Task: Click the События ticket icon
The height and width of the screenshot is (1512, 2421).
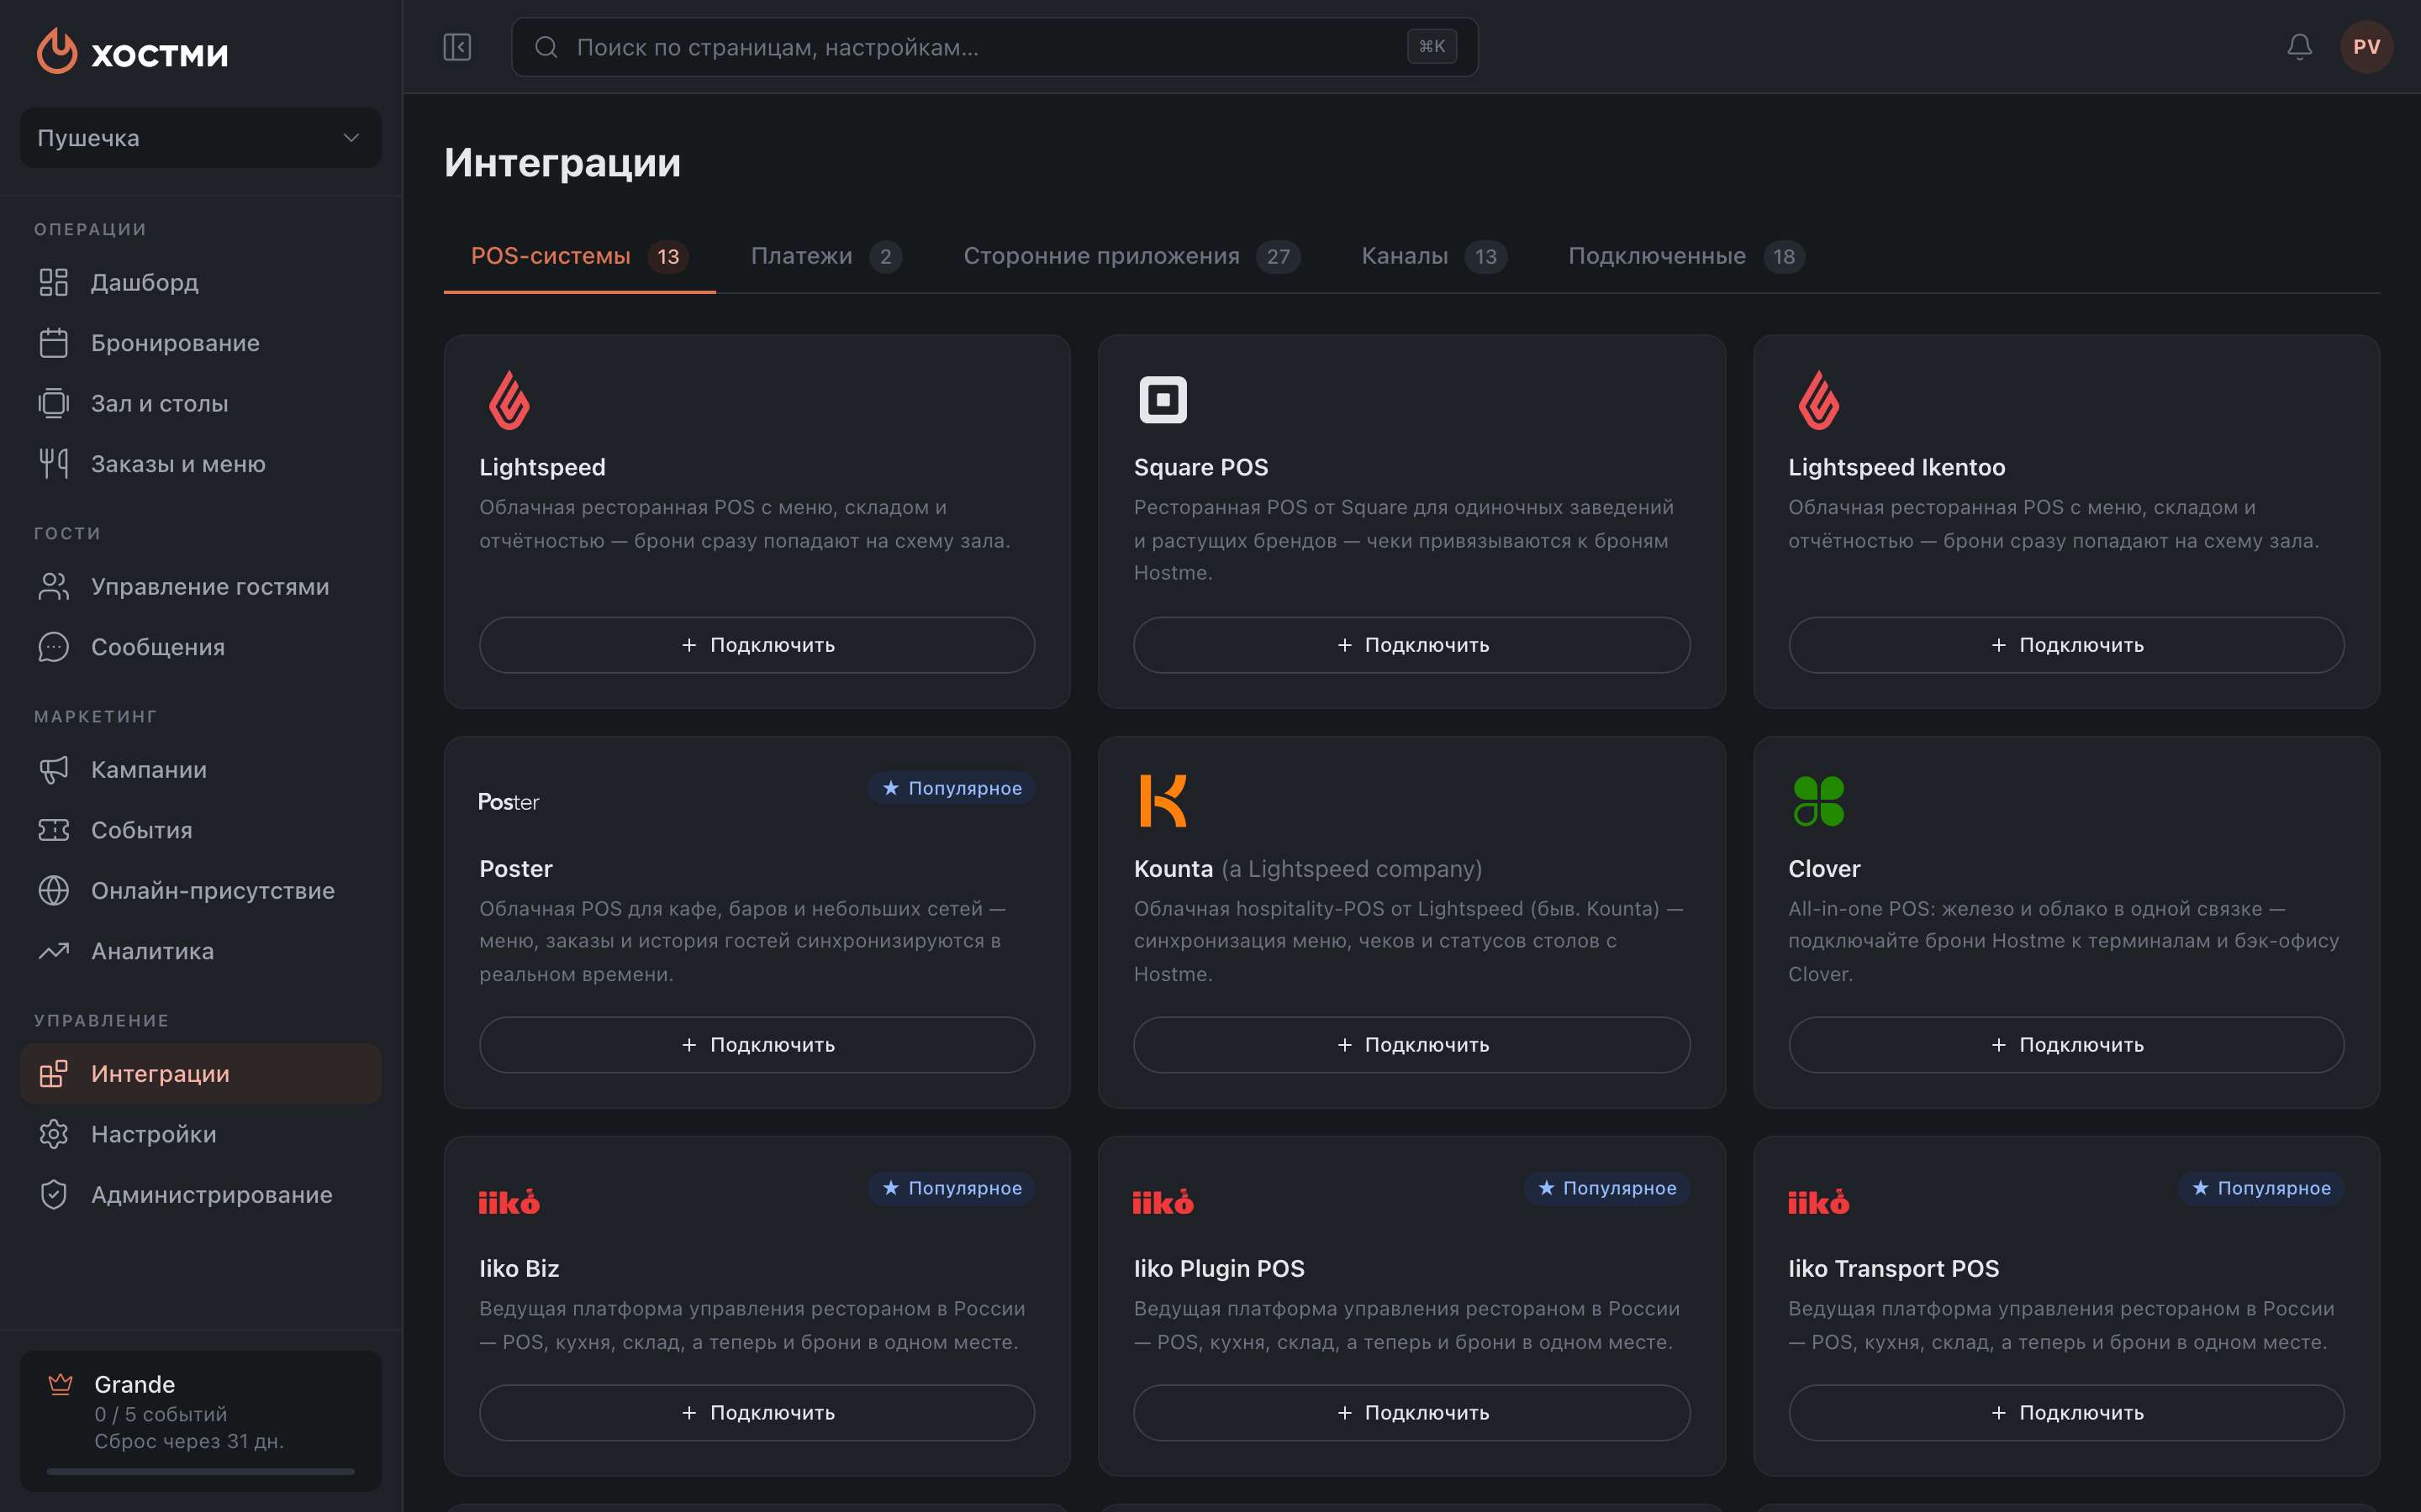Action: click(x=54, y=830)
